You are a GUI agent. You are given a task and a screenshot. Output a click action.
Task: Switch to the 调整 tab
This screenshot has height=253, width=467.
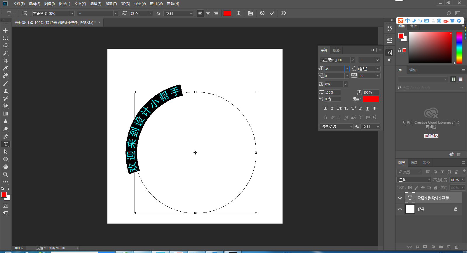(x=413, y=70)
